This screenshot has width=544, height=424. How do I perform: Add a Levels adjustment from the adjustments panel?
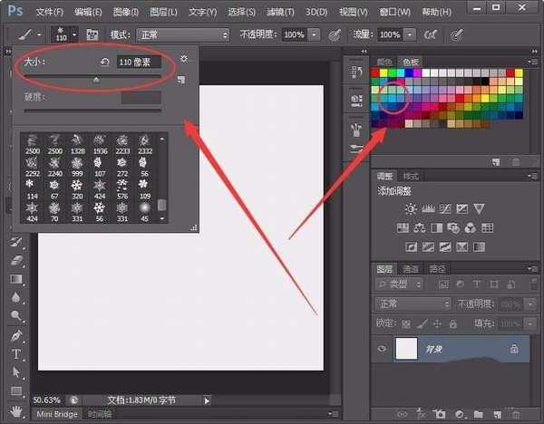pyautogui.click(x=429, y=208)
